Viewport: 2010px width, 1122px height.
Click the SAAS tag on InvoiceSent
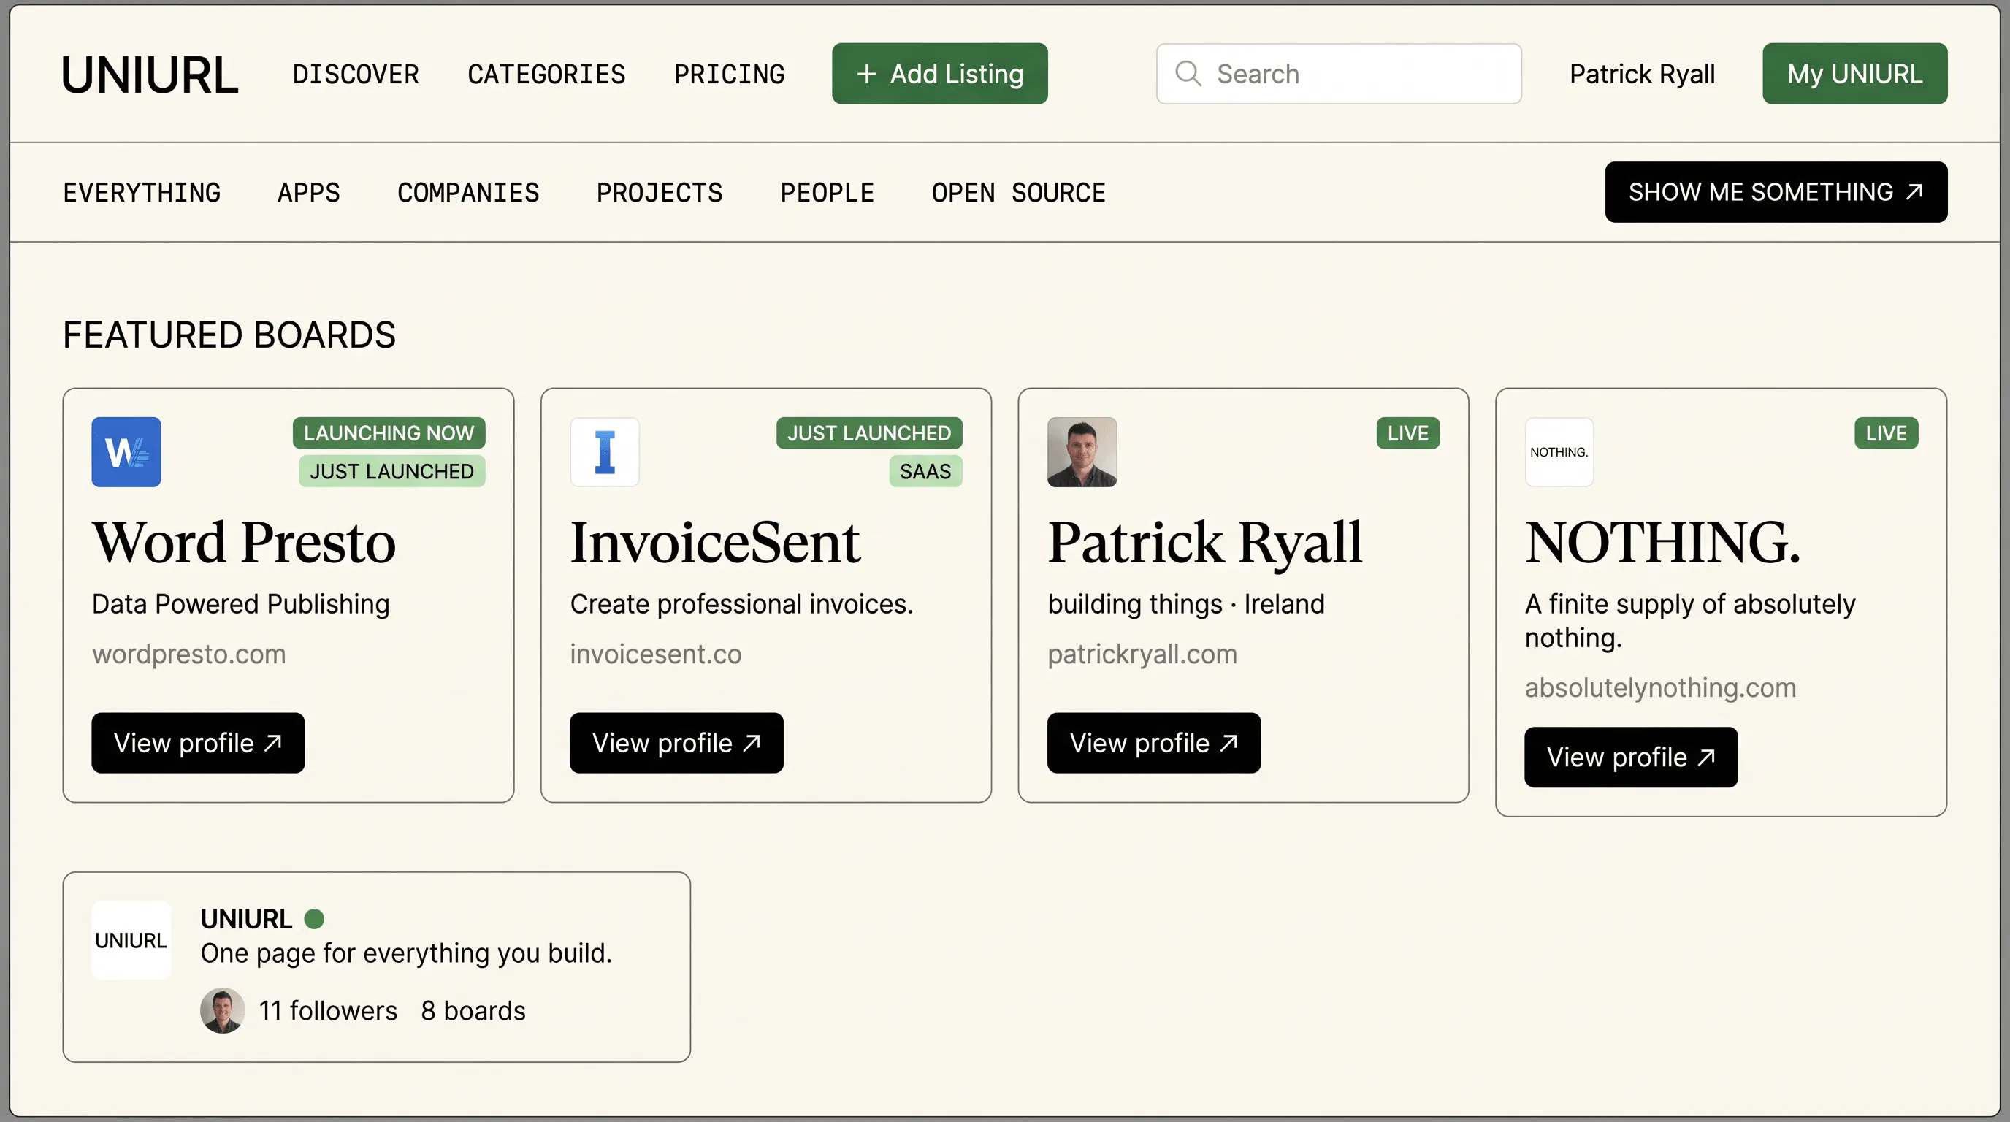coord(925,471)
